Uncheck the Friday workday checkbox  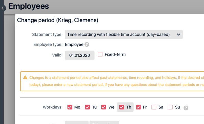pos(138,107)
